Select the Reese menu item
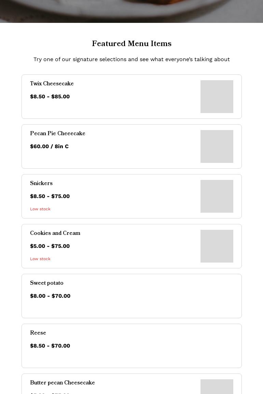Screen dimensions: 263x394 click(38, 333)
